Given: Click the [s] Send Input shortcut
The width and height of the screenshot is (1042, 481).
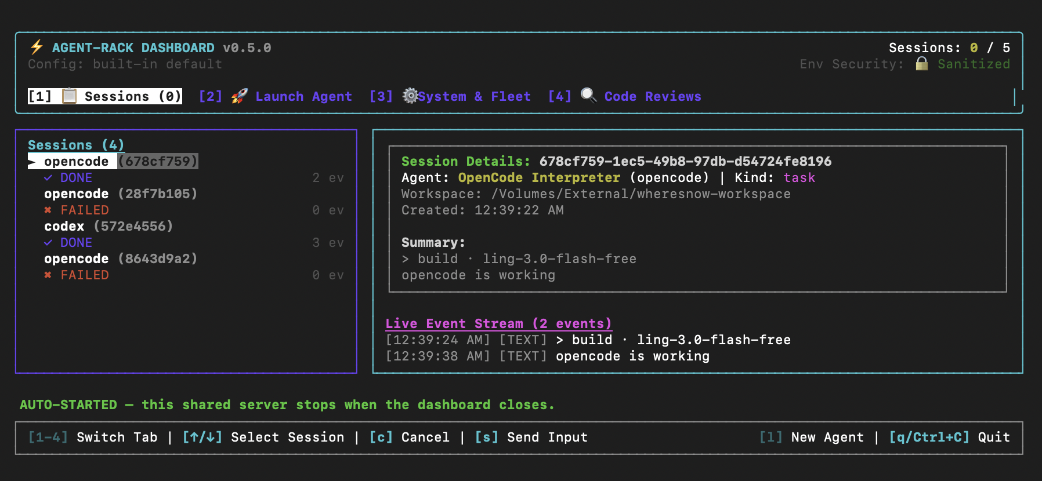Looking at the screenshot, I should 531,437.
